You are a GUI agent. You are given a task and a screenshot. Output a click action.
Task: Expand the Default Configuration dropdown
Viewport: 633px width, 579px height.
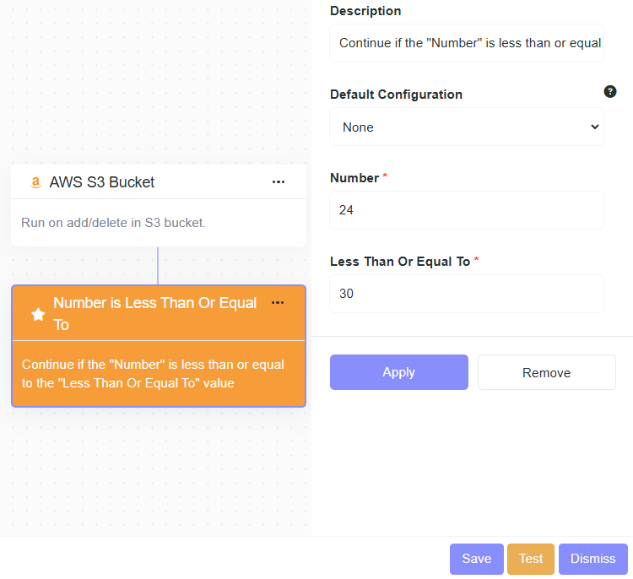coord(467,127)
